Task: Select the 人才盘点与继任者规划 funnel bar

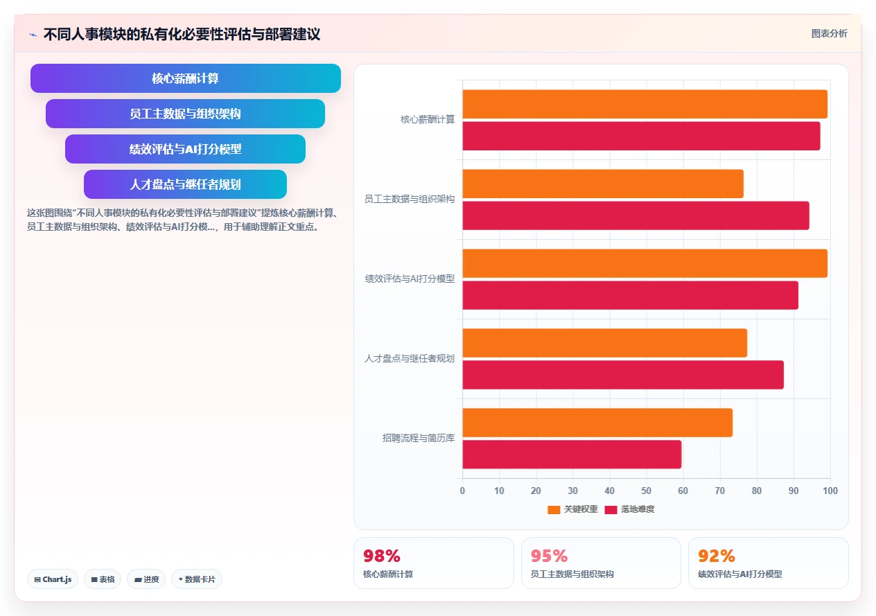Action: pos(186,184)
